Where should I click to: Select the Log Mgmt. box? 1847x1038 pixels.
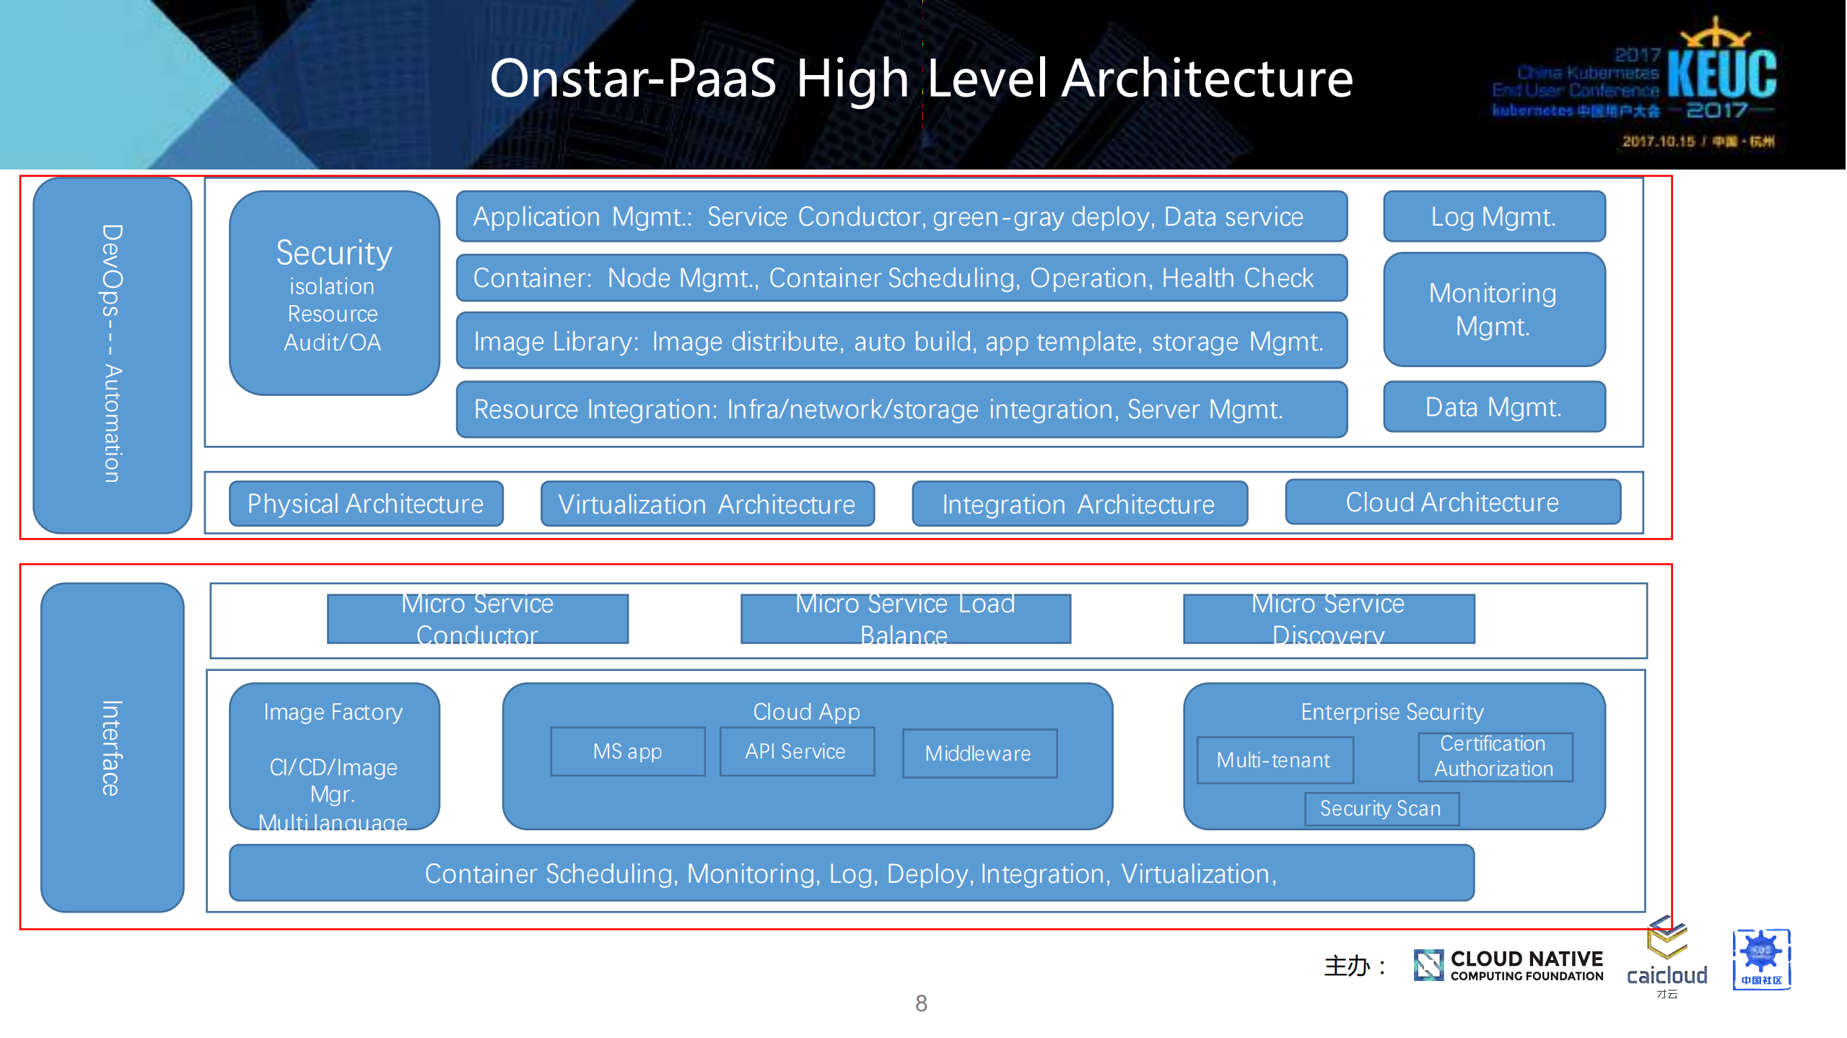click(1493, 216)
